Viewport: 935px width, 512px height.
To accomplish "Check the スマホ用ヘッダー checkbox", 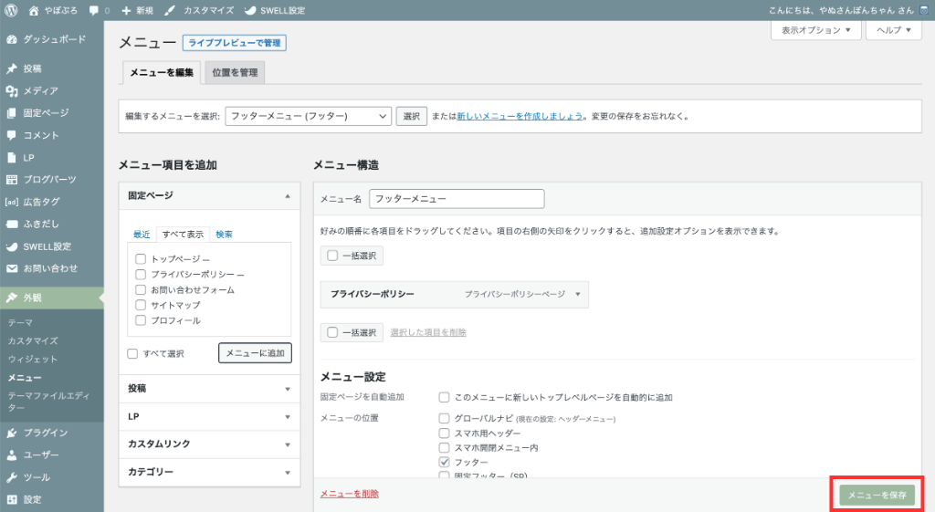I will pyautogui.click(x=445, y=434).
